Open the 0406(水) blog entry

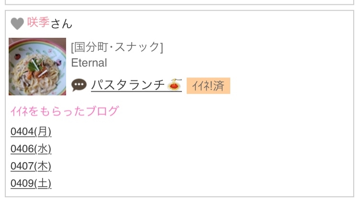(x=31, y=149)
